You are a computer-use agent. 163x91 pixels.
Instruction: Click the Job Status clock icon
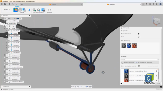pyautogui.click(x=150, y=4)
